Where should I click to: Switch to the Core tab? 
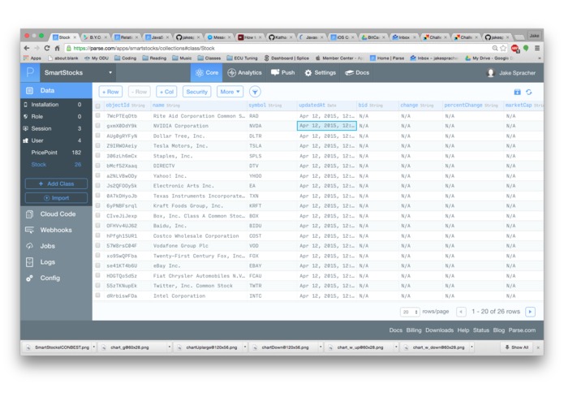(x=206, y=72)
